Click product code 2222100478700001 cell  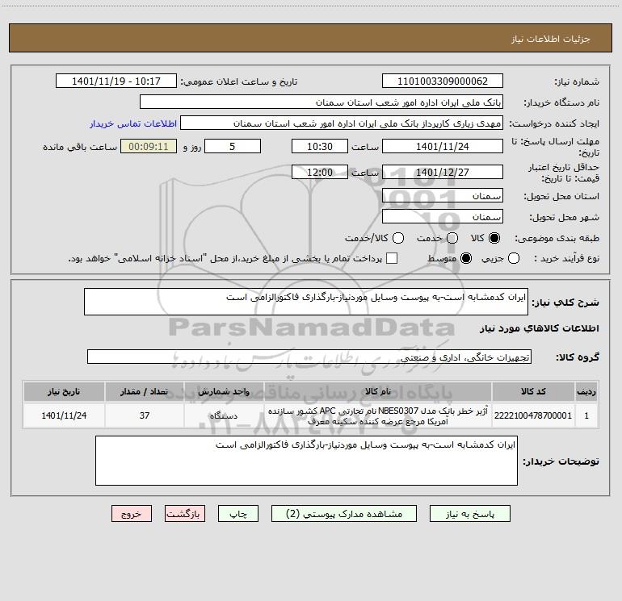tap(533, 415)
